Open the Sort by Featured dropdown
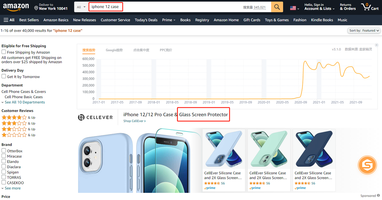The width and height of the screenshot is (382, 200). (x=364, y=30)
